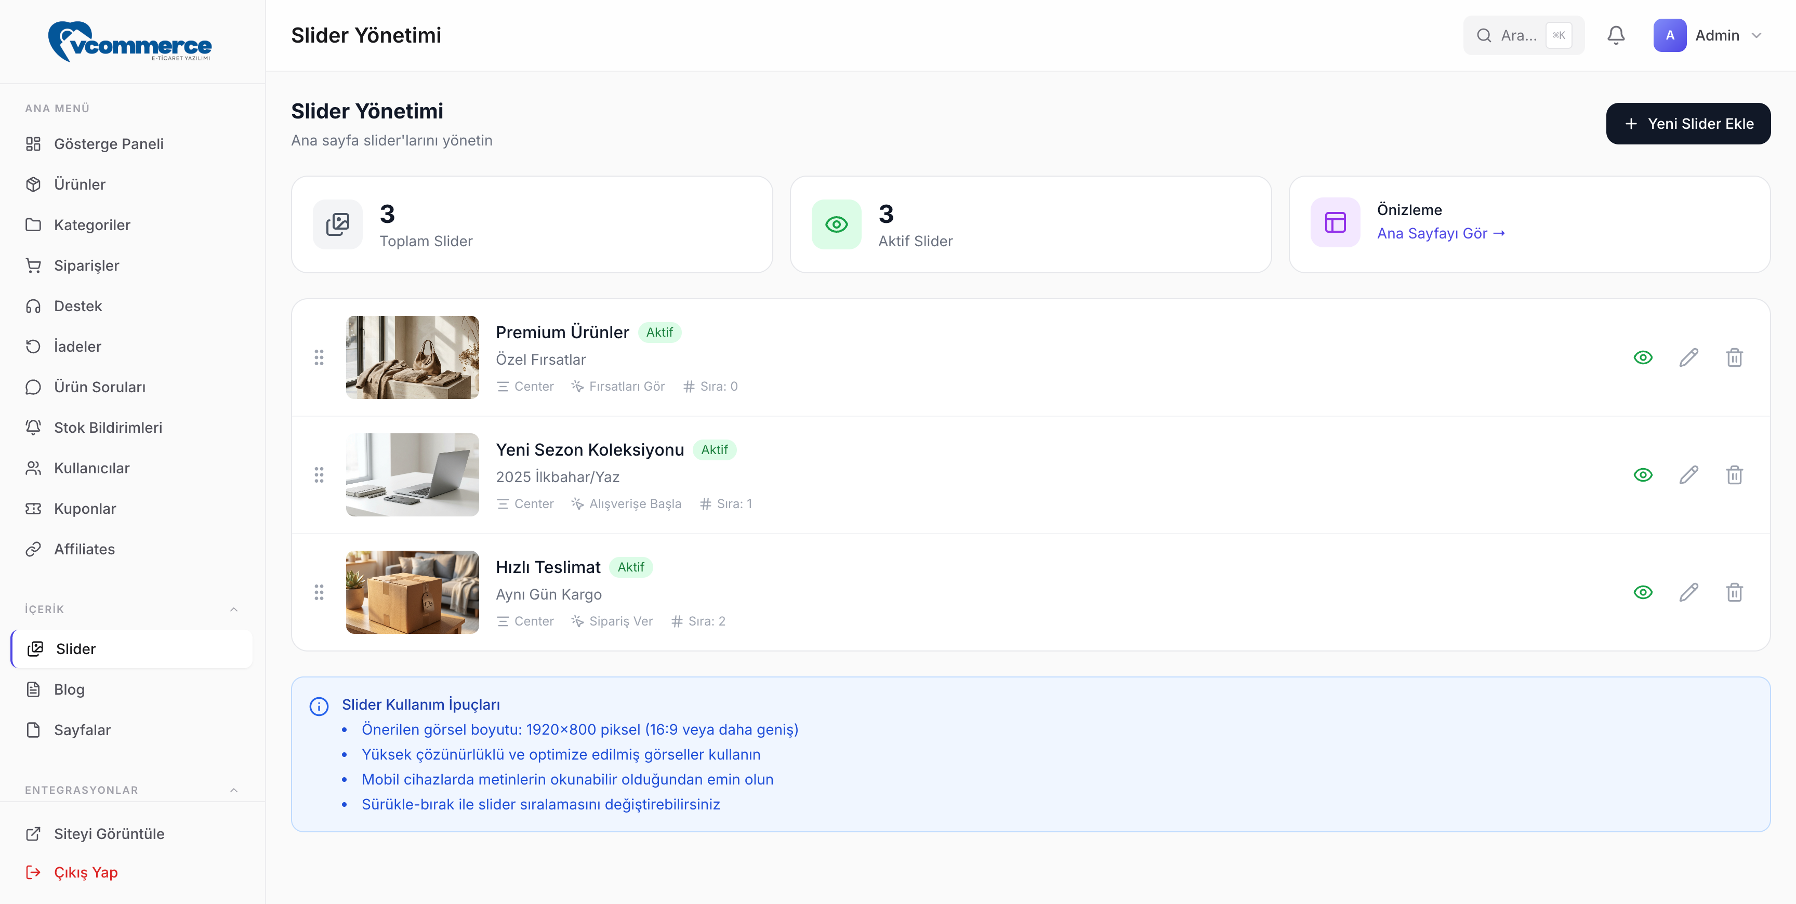The width and height of the screenshot is (1796, 904).
Task: Open Ürünler in the sidebar menu
Action: click(x=80, y=185)
